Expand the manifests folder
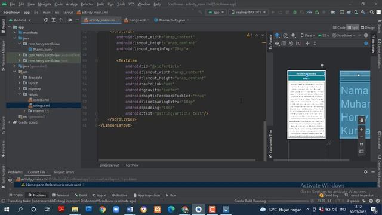Screen dimensions: 382x215 pyautogui.click(x=14, y=33)
